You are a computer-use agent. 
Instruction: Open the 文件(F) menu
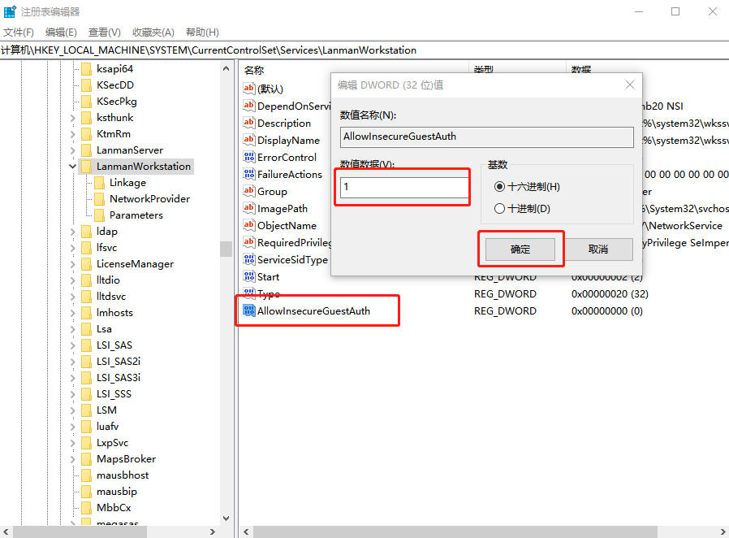19,33
